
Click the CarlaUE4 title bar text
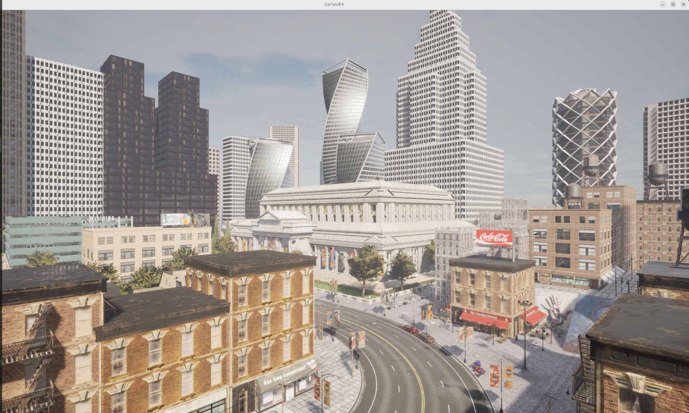point(334,4)
